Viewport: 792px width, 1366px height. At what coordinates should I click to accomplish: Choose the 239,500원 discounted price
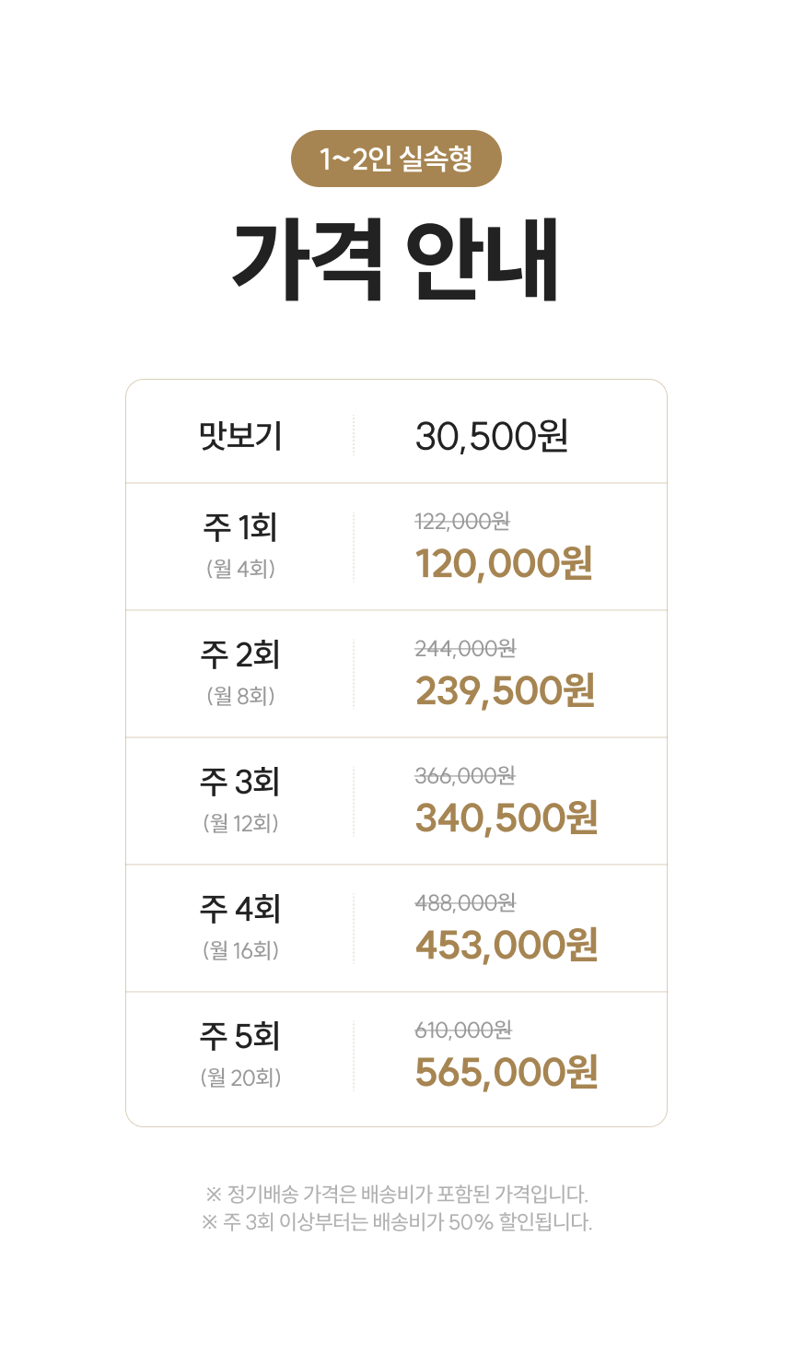[x=505, y=690]
